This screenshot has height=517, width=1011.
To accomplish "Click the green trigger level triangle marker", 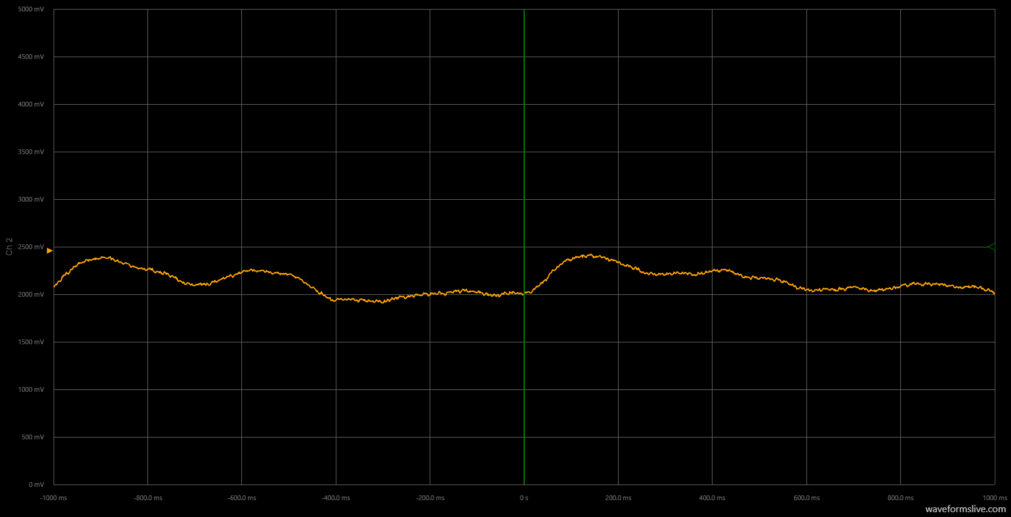I will pyautogui.click(x=991, y=247).
